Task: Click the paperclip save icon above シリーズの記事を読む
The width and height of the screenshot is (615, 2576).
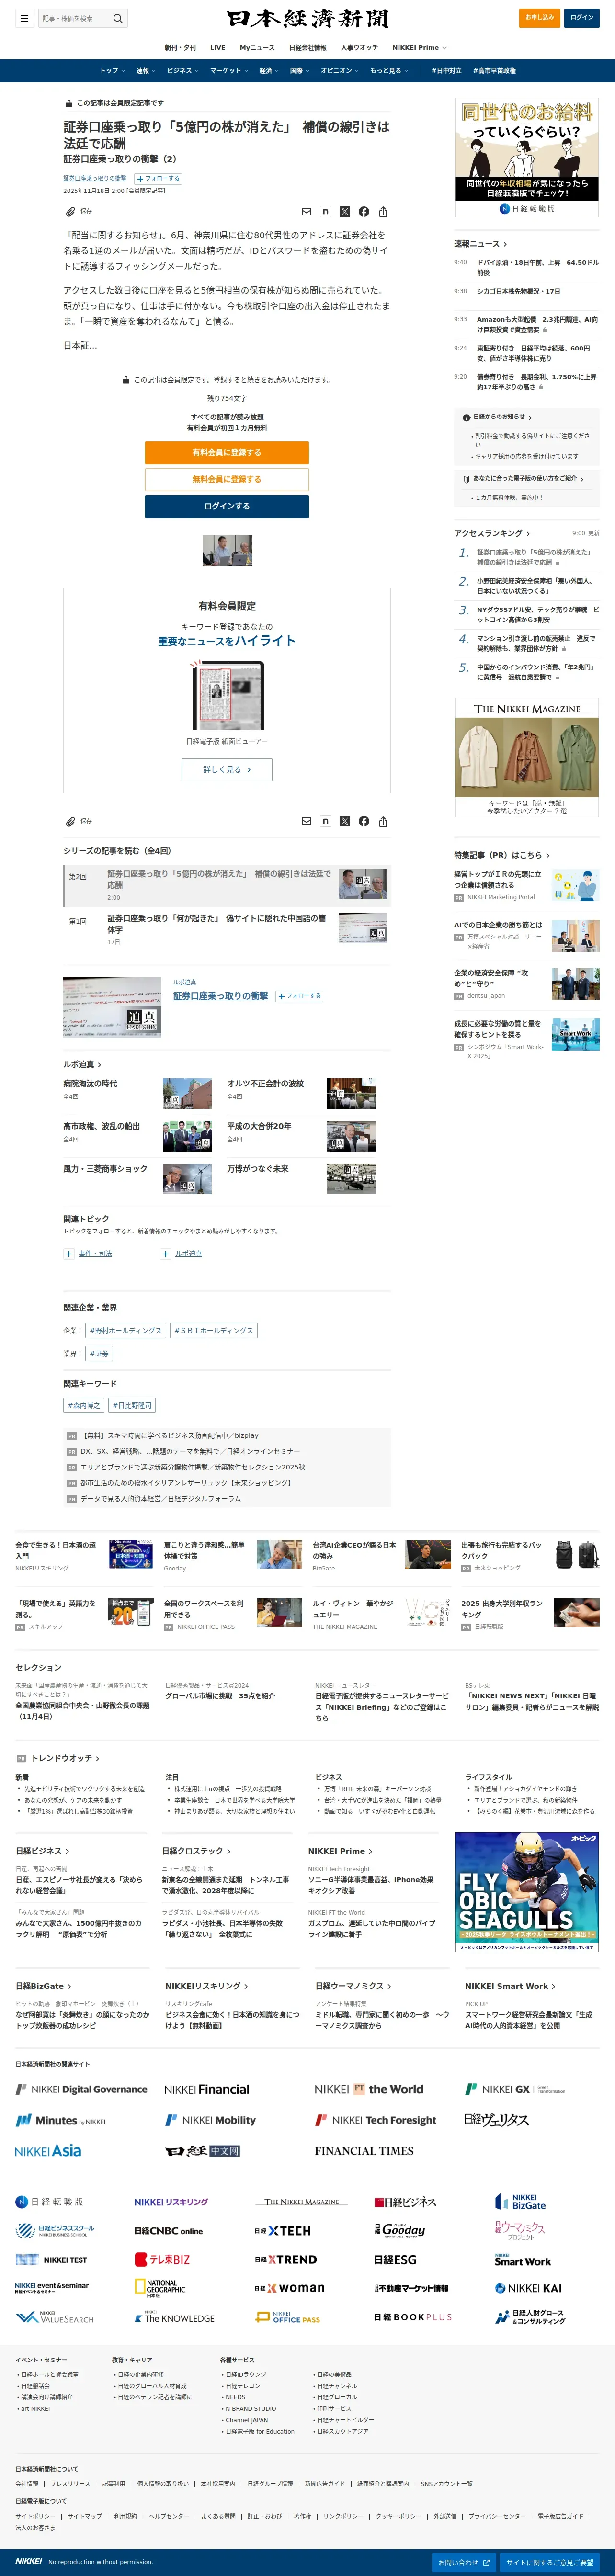Action: tap(70, 821)
